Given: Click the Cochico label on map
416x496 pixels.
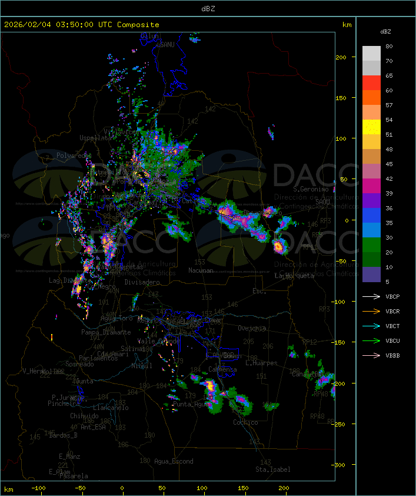Looking at the screenshot, I should pos(245,422).
